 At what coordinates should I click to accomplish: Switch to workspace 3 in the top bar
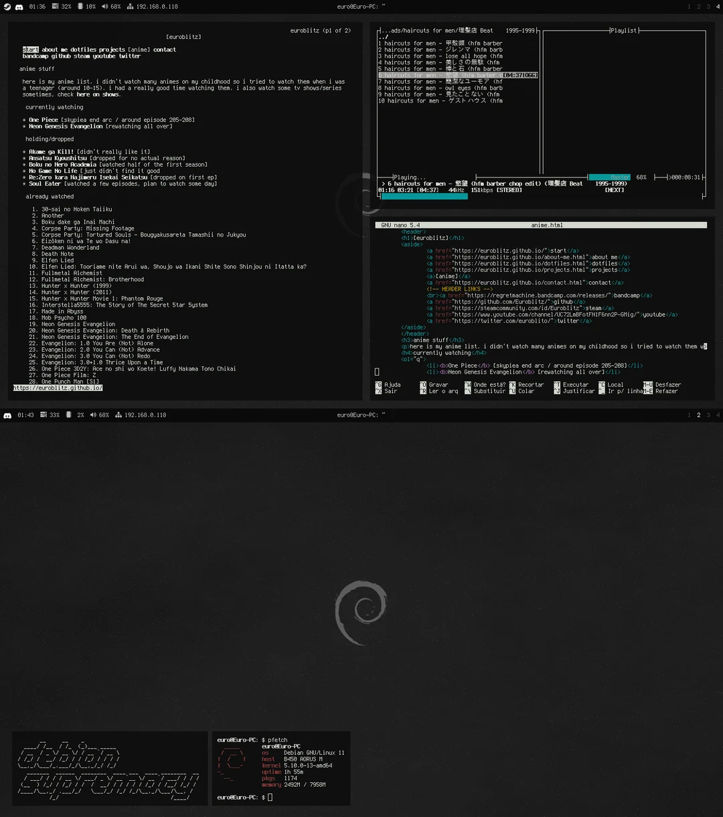point(708,7)
